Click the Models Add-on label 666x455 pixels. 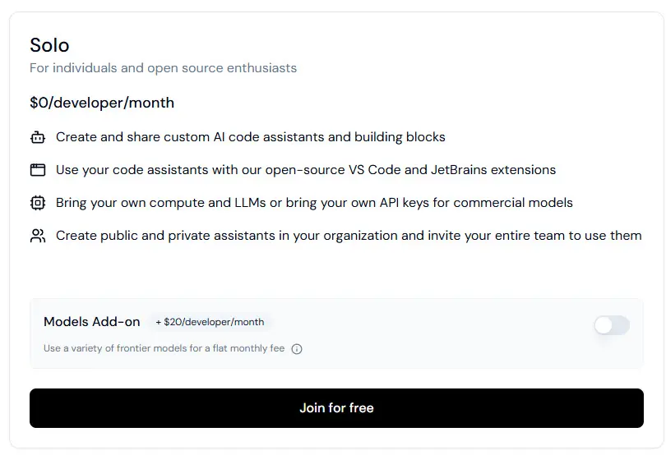pyautogui.click(x=92, y=322)
